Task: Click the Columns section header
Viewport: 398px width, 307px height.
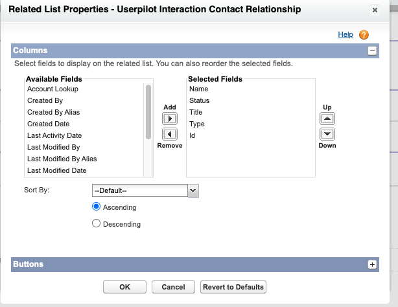Action: 195,51
